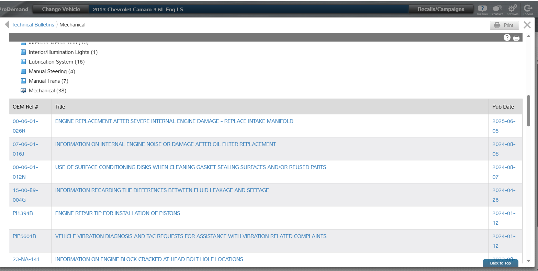The height and width of the screenshot is (271, 538).
Task: Open bulletin on surface conditioning disks use
Action: [191, 167]
